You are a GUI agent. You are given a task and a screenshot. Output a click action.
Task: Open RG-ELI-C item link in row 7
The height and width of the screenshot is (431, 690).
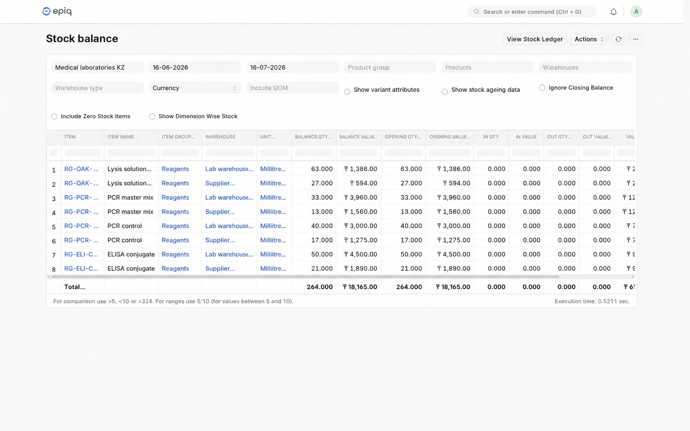click(81, 255)
